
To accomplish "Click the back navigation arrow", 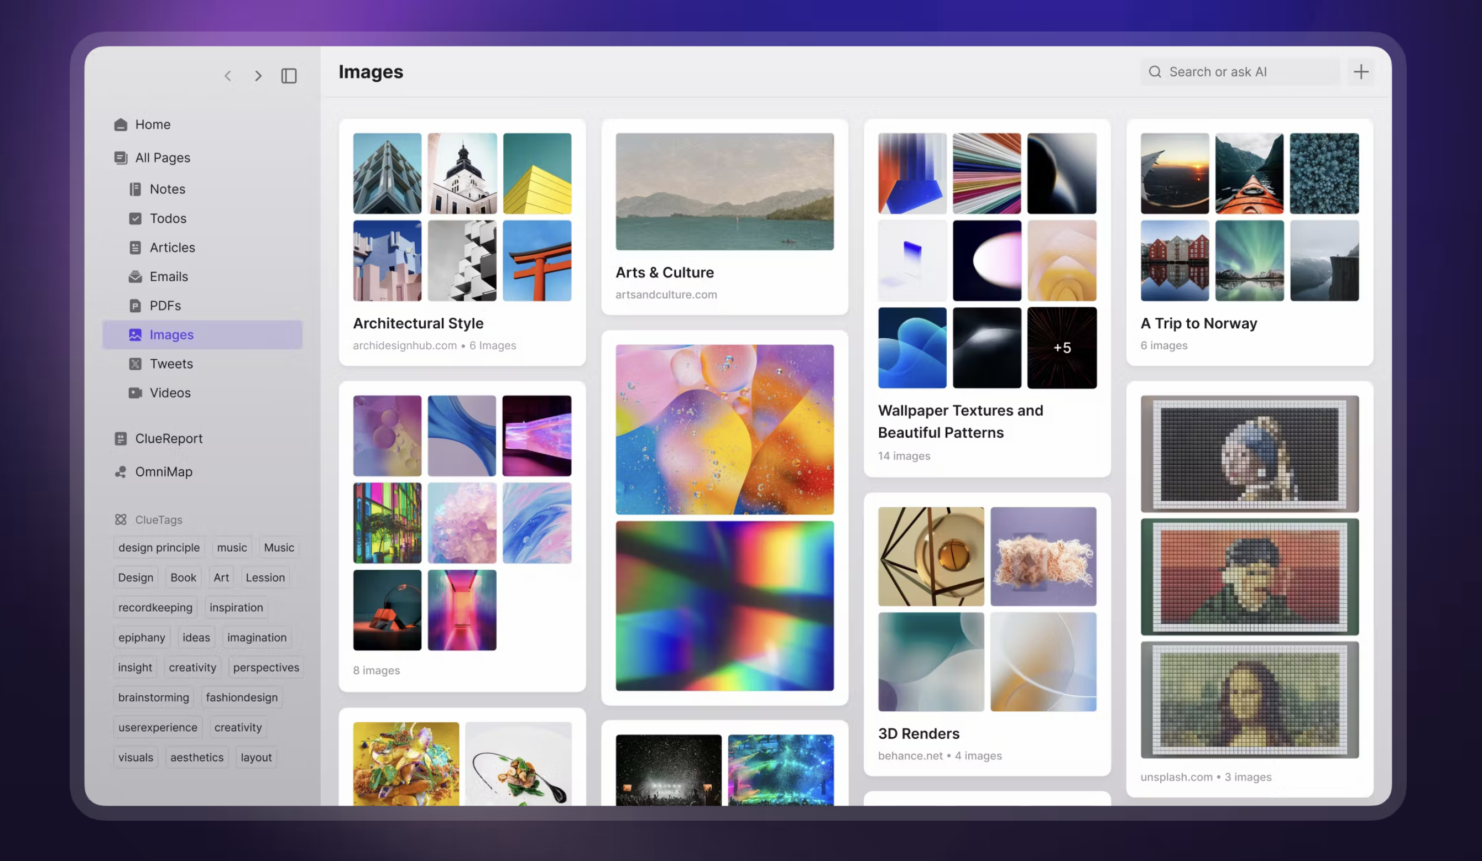I will click(x=228, y=76).
